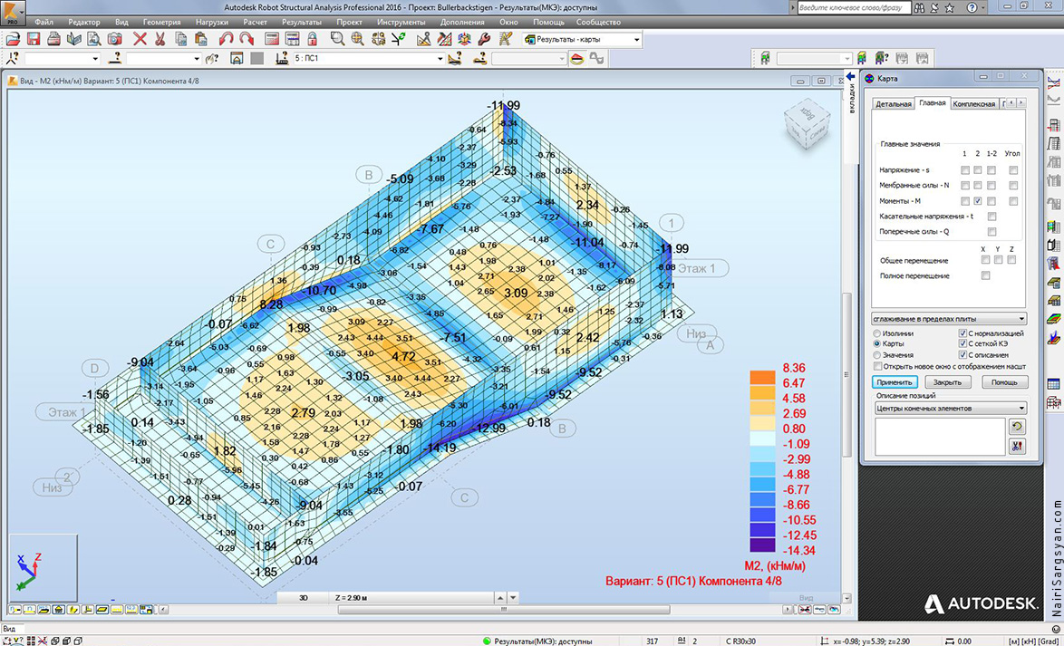Click the Применить button
The height and width of the screenshot is (646, 1064).
pos(895,382)
